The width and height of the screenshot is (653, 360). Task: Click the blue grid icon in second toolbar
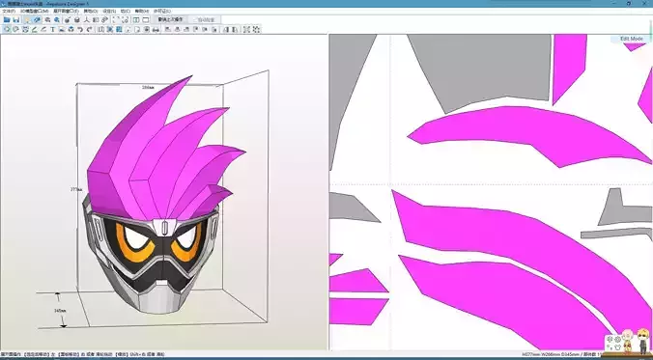coord(119,29)
